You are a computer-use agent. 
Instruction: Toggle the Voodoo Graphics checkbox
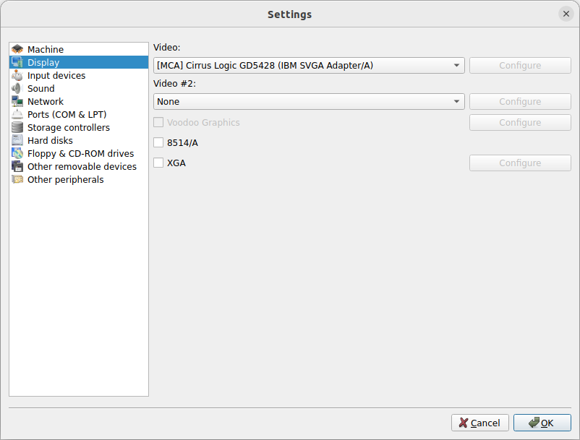158,122
